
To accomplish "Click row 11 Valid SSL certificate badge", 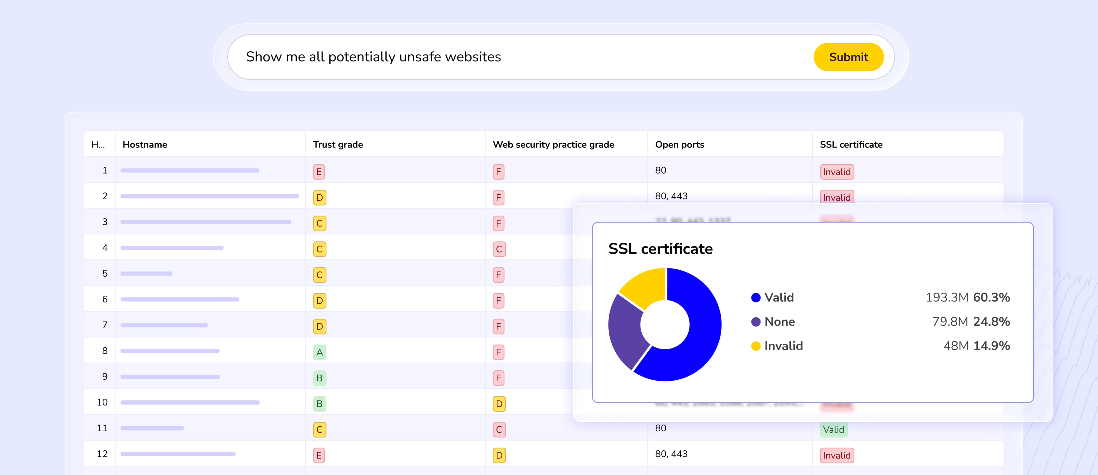I will (833, 430).
